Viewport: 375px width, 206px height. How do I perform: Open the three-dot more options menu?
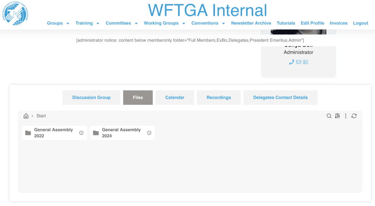[346, 116]
